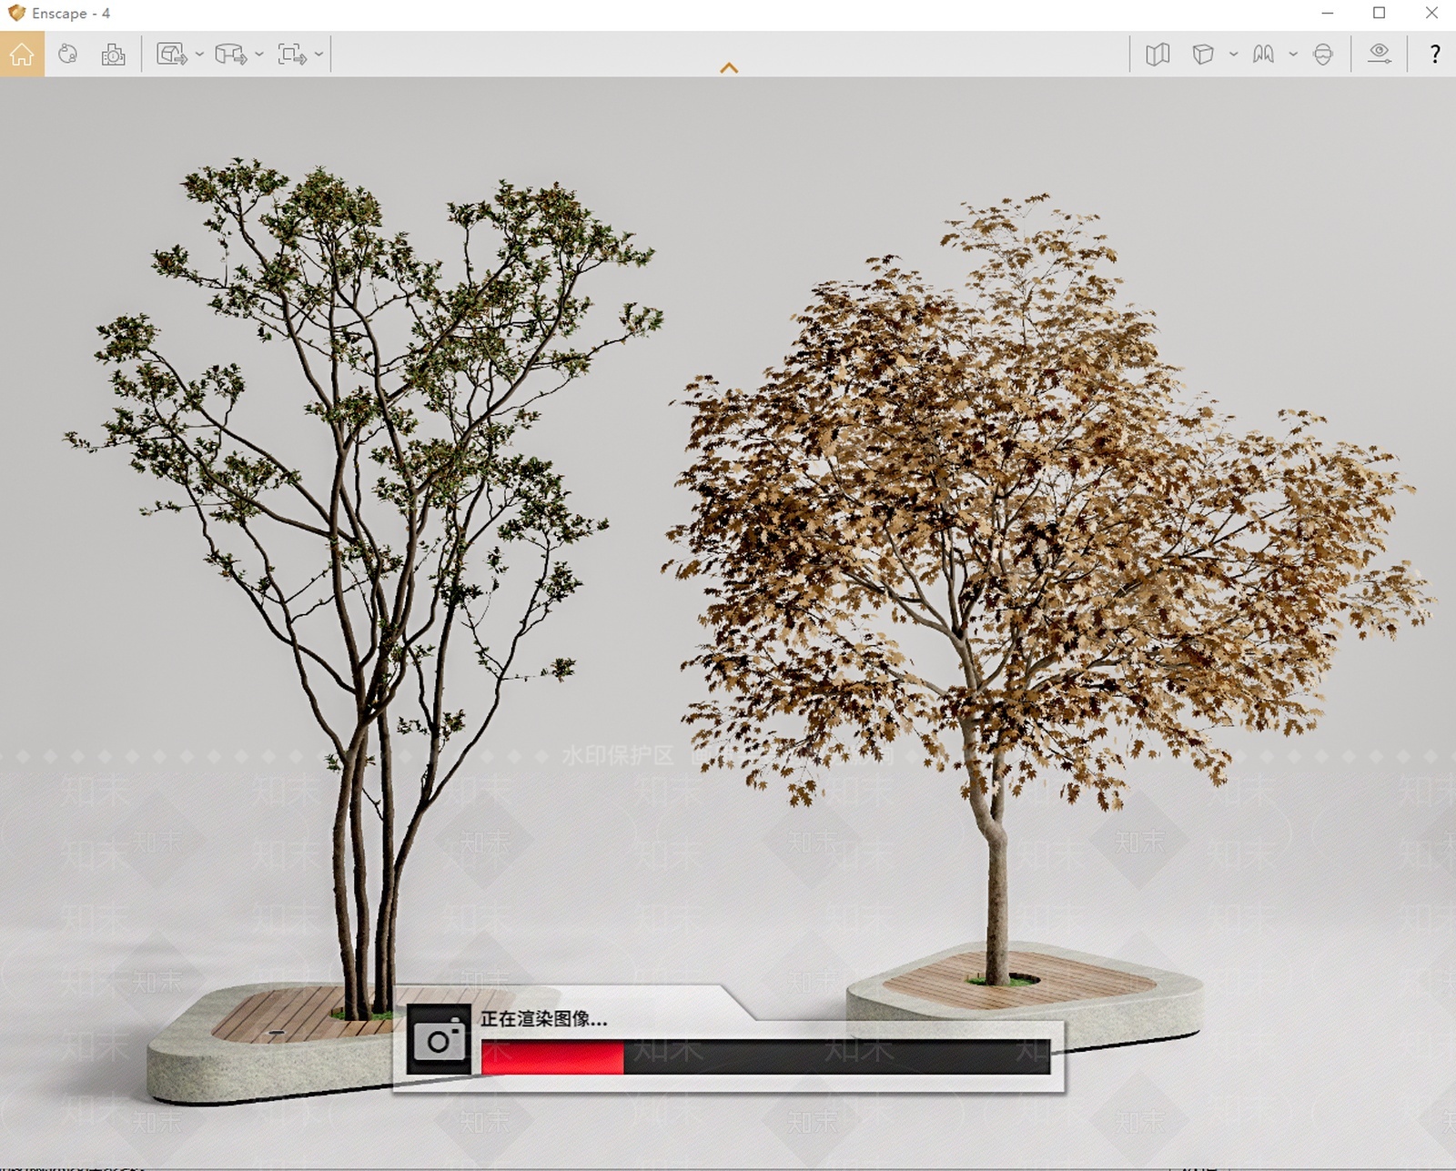Open the Help question mark
The width and height of the screenshot is (1456, 1171).
point(1435,54)
